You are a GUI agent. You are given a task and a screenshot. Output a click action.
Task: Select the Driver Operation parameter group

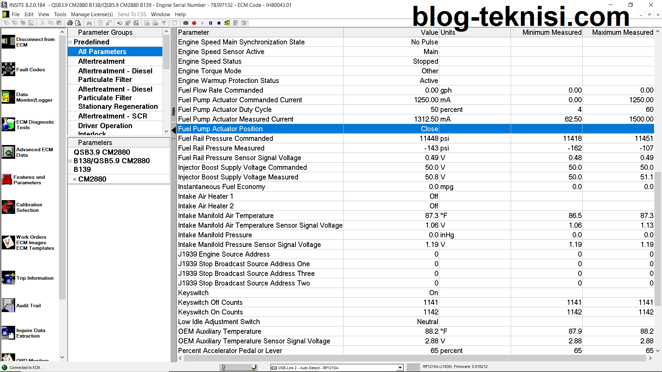[x=105, y=126]
